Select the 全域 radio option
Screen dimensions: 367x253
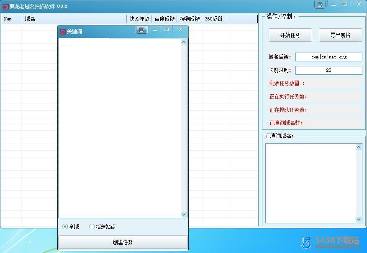(x=65, y=227)
